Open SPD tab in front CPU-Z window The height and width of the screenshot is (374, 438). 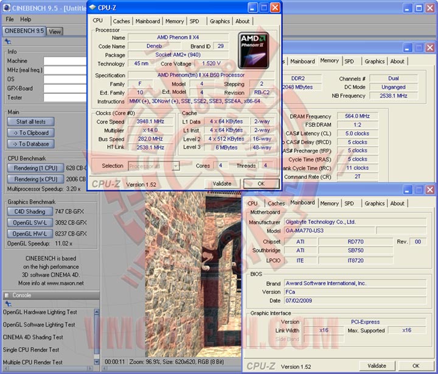pyautogui.click(x=195, y=21)
